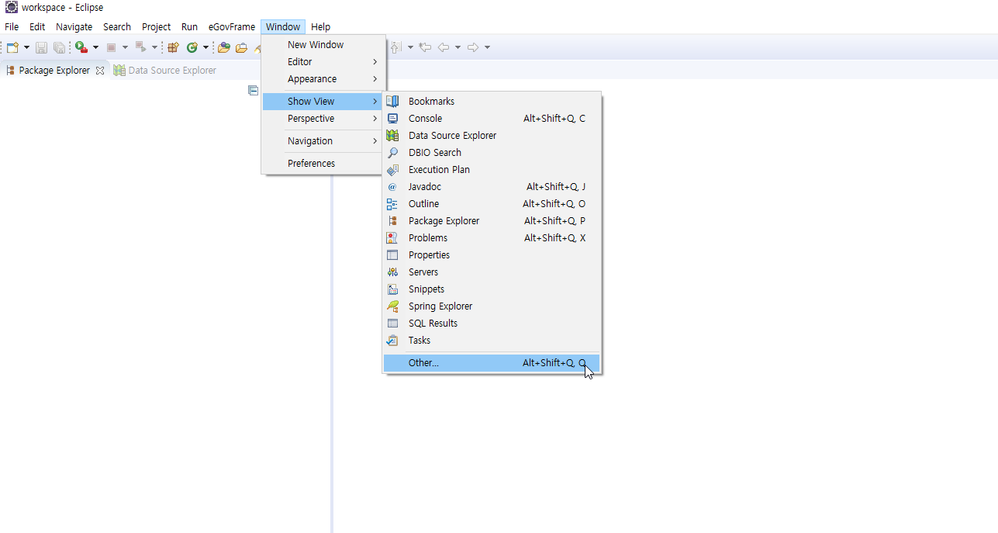Click the gray Stop square toolbar icon
The width and height of the screenshot is (998, 533).
(x=111, y=47)
